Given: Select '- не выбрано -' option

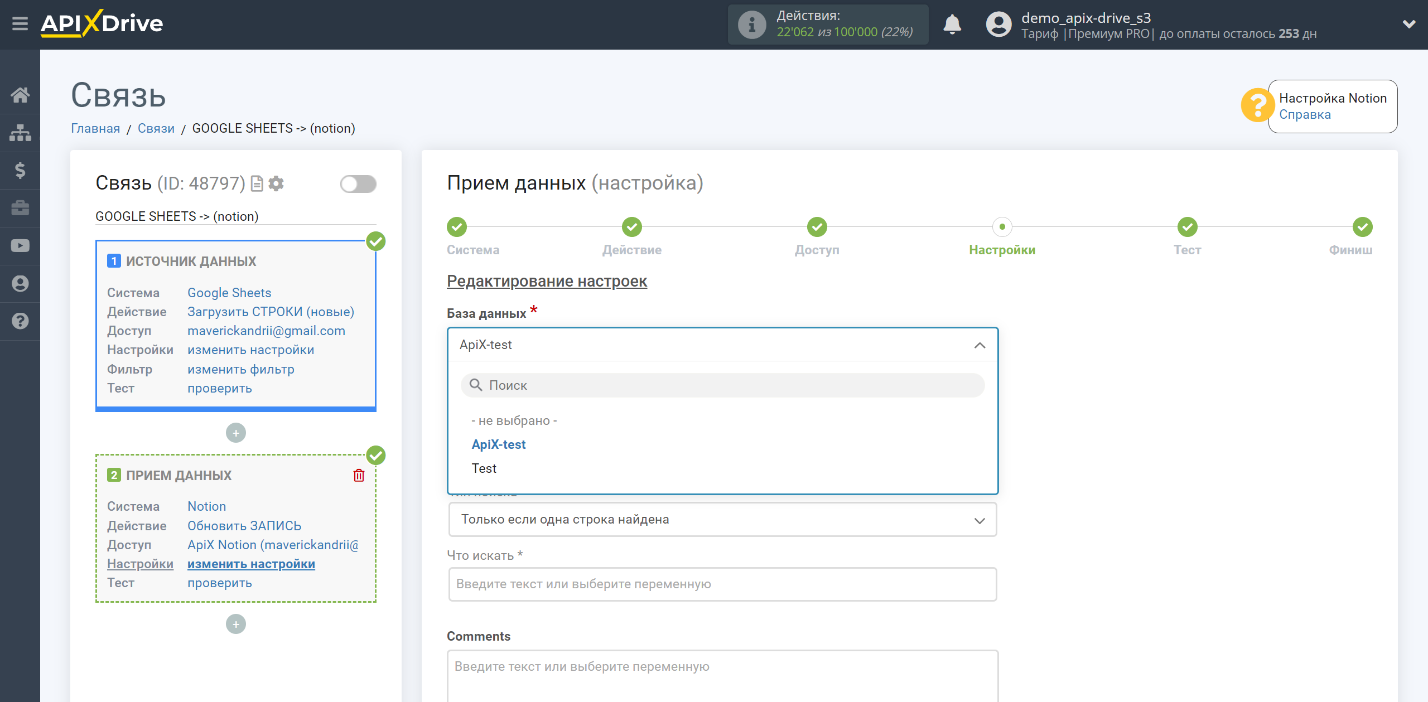Looking at the screenshot, I should [x=514, y=420].
